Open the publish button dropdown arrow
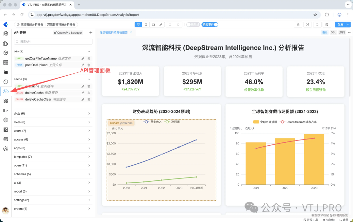This screenshot has width=353, height=222. coord(348,25)
